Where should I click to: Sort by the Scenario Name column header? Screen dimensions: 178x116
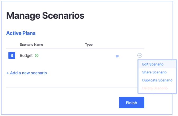tap(31, 44)
